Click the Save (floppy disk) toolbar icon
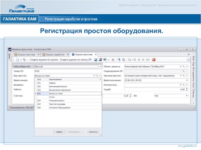The width and height of the screenshot is (201, 150). 95,60
